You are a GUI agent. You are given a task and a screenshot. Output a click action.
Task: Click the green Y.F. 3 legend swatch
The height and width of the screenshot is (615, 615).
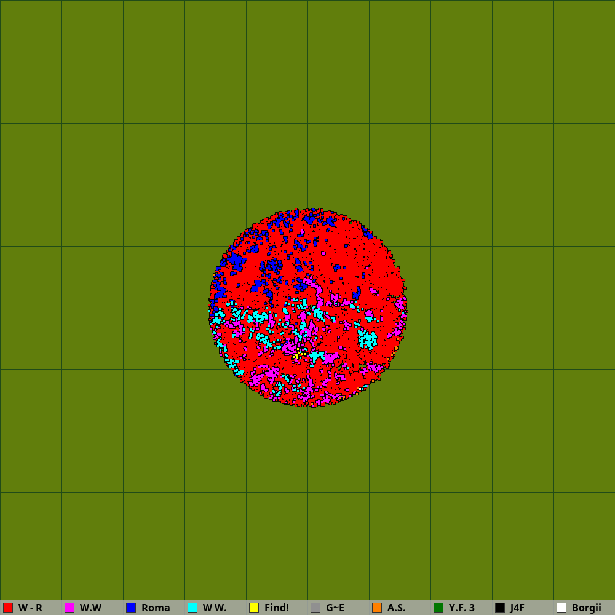[x=438, y=608]
